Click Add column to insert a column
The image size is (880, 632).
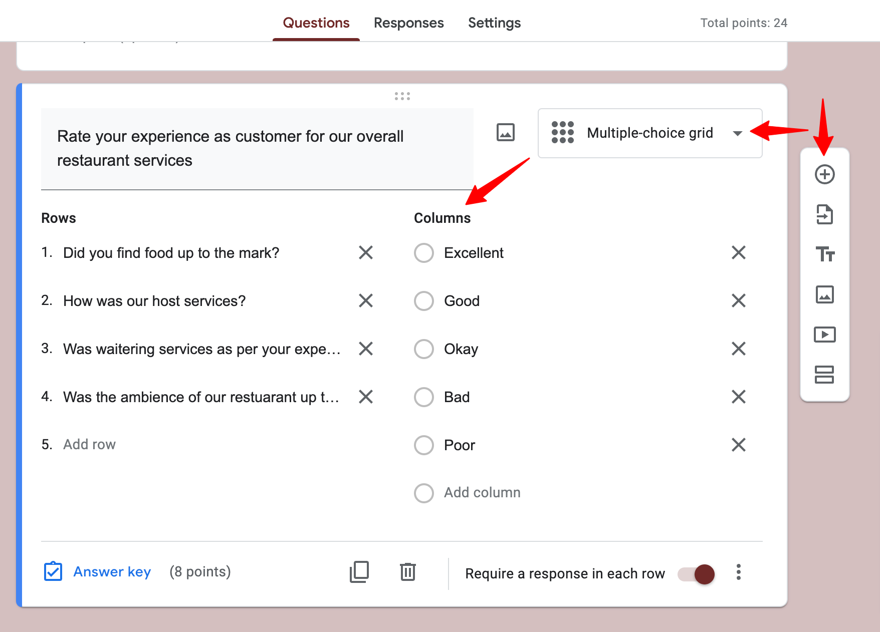481,492
